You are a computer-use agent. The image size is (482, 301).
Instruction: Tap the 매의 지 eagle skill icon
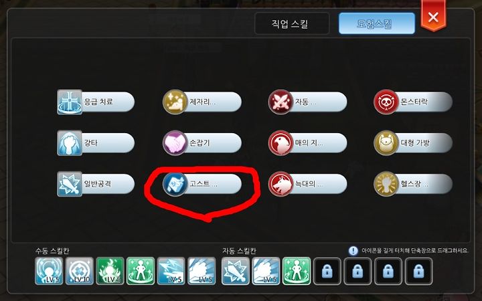(x=280, y=143)
